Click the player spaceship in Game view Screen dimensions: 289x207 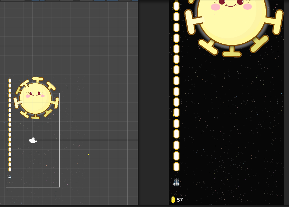pos(176,182)
